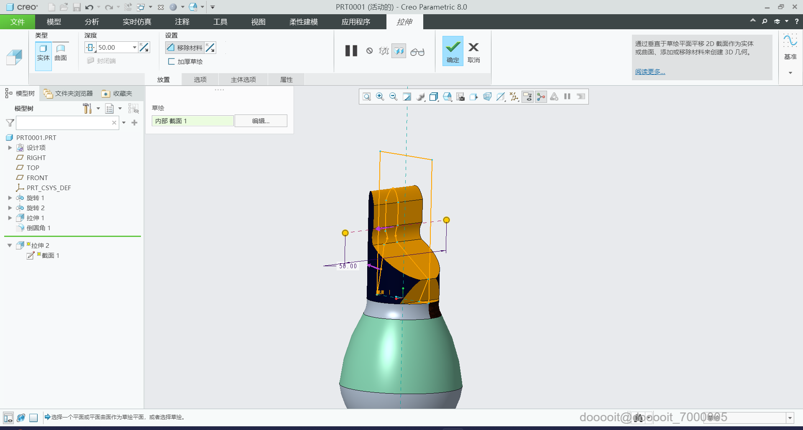Toggle the 移除材料 remove material option
The height and width of the screenshot is (430, 803).
pos(185,48)
